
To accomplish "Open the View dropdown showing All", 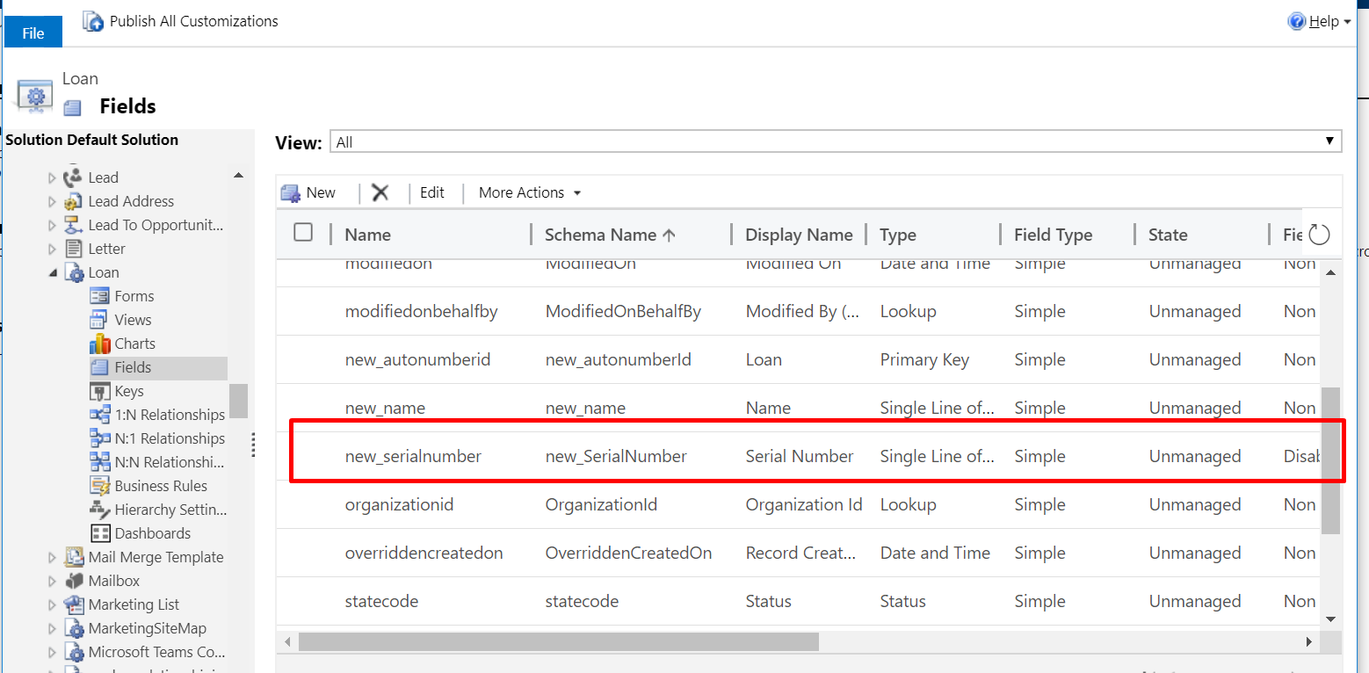I will pos(835,141).
